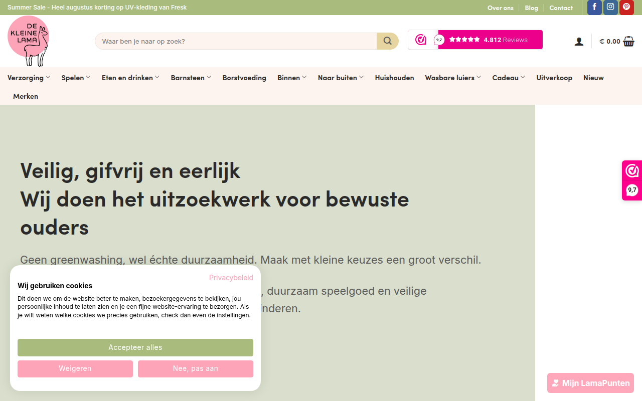Open the pink review widget on the right edge
Viewport: 642px width, 401px height.
point(632,180)
